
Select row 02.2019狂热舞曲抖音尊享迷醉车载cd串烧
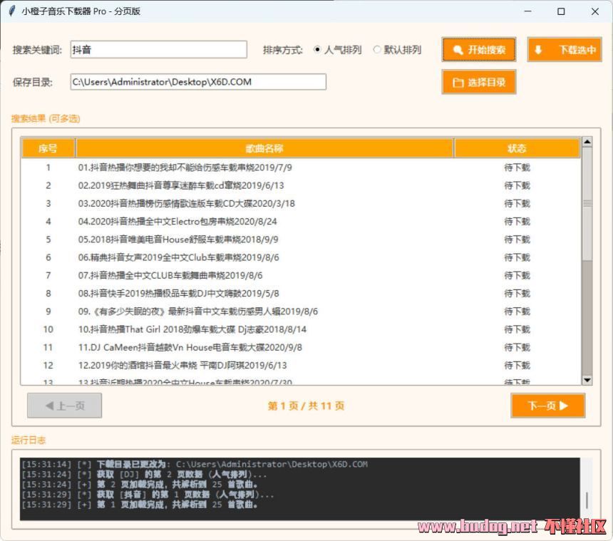coord(301,185)
